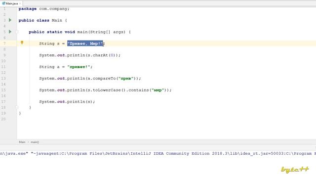Screen dimensions: 316x178
Task: Click the string "привет!" on line 11
Action: (x=79, y=67)
